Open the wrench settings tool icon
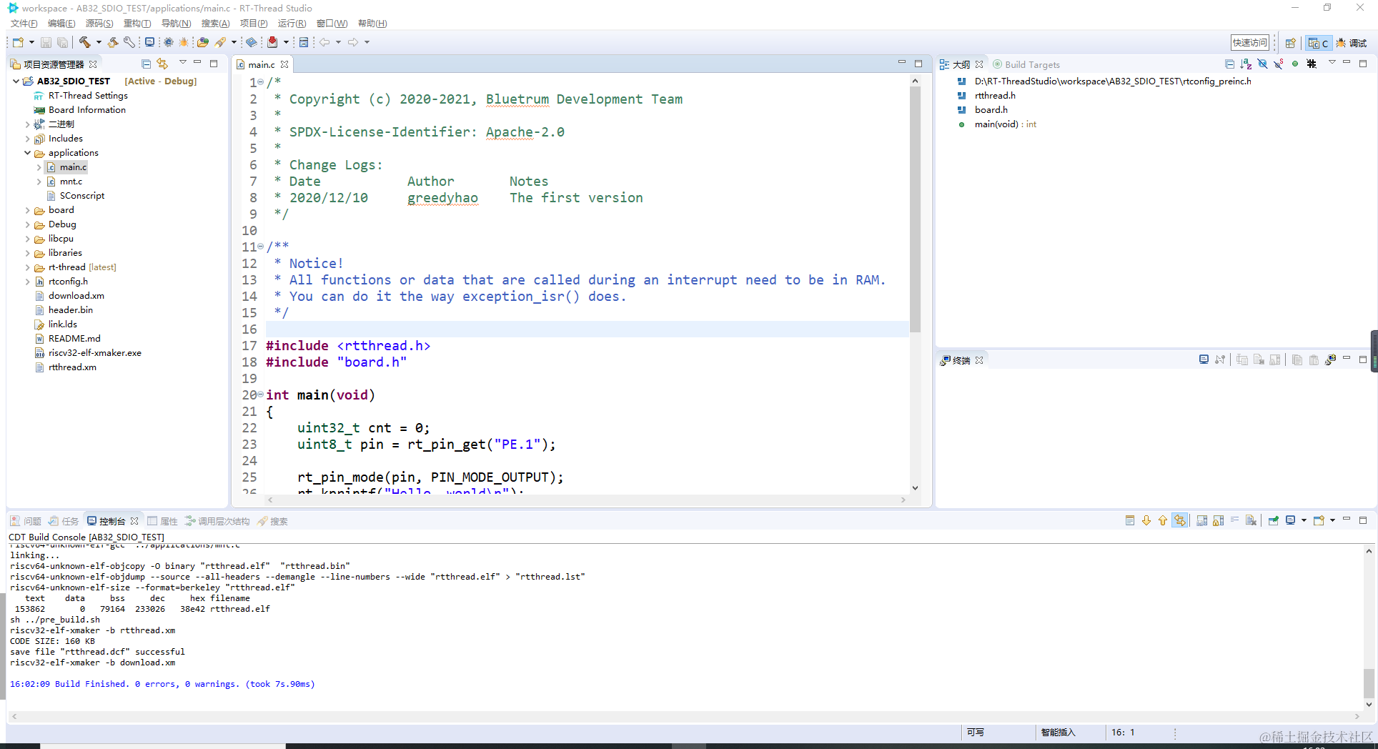The image size is (1378, 749). [129, 42]
